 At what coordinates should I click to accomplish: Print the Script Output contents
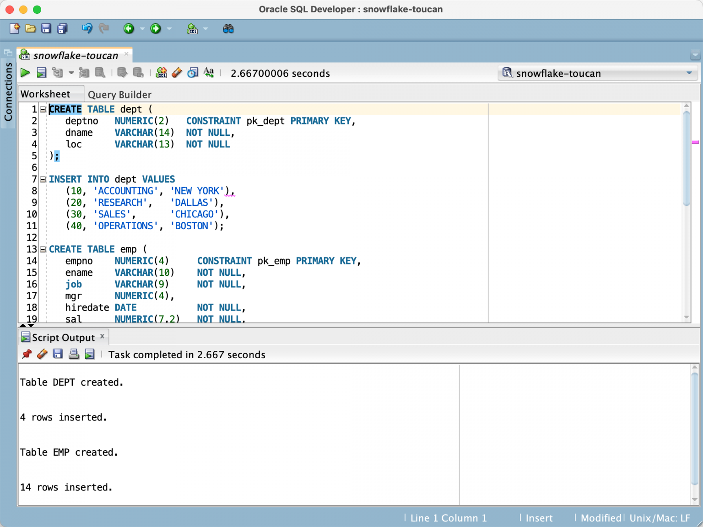(x=74, y=354)
